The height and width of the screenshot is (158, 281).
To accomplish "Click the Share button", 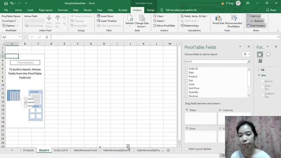I will 271,10.
